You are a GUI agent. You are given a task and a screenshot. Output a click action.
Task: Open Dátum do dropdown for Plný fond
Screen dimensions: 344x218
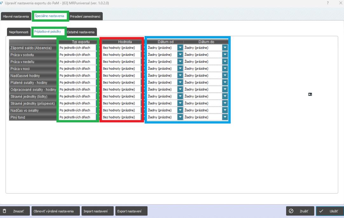tap(225, 117)
